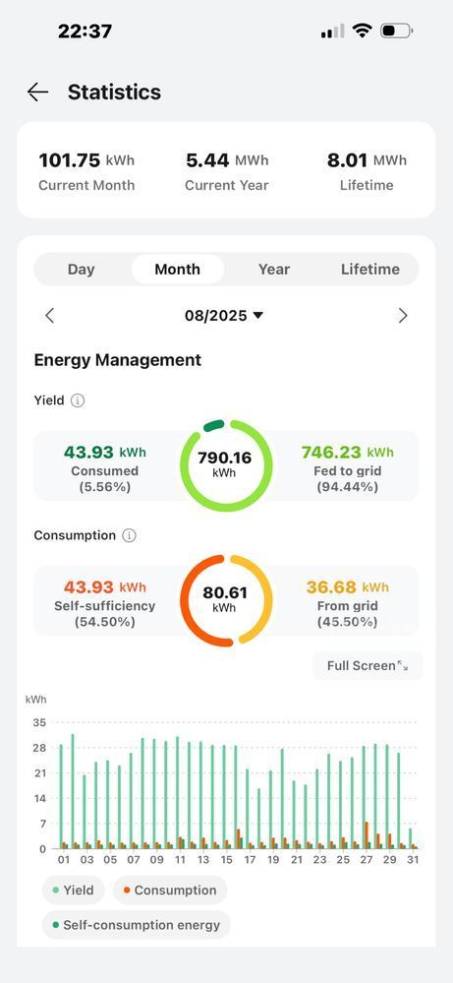Tap the 790.16 kWh yield ring
This screenshot has width=453, height=983.
click(226, 465)
